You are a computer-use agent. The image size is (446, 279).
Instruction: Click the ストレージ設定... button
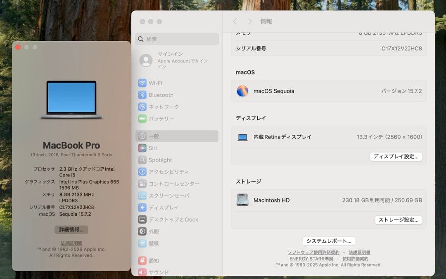[398, 220]
